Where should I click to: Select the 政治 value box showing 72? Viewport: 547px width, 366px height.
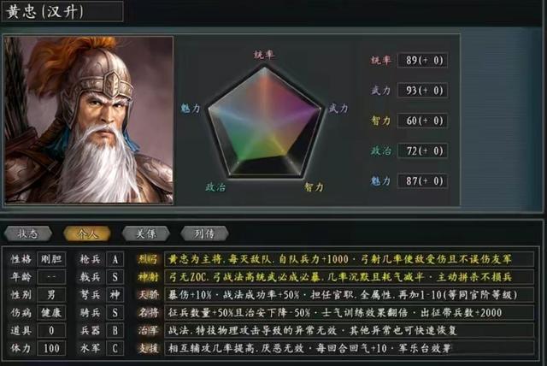pos(422,151)
